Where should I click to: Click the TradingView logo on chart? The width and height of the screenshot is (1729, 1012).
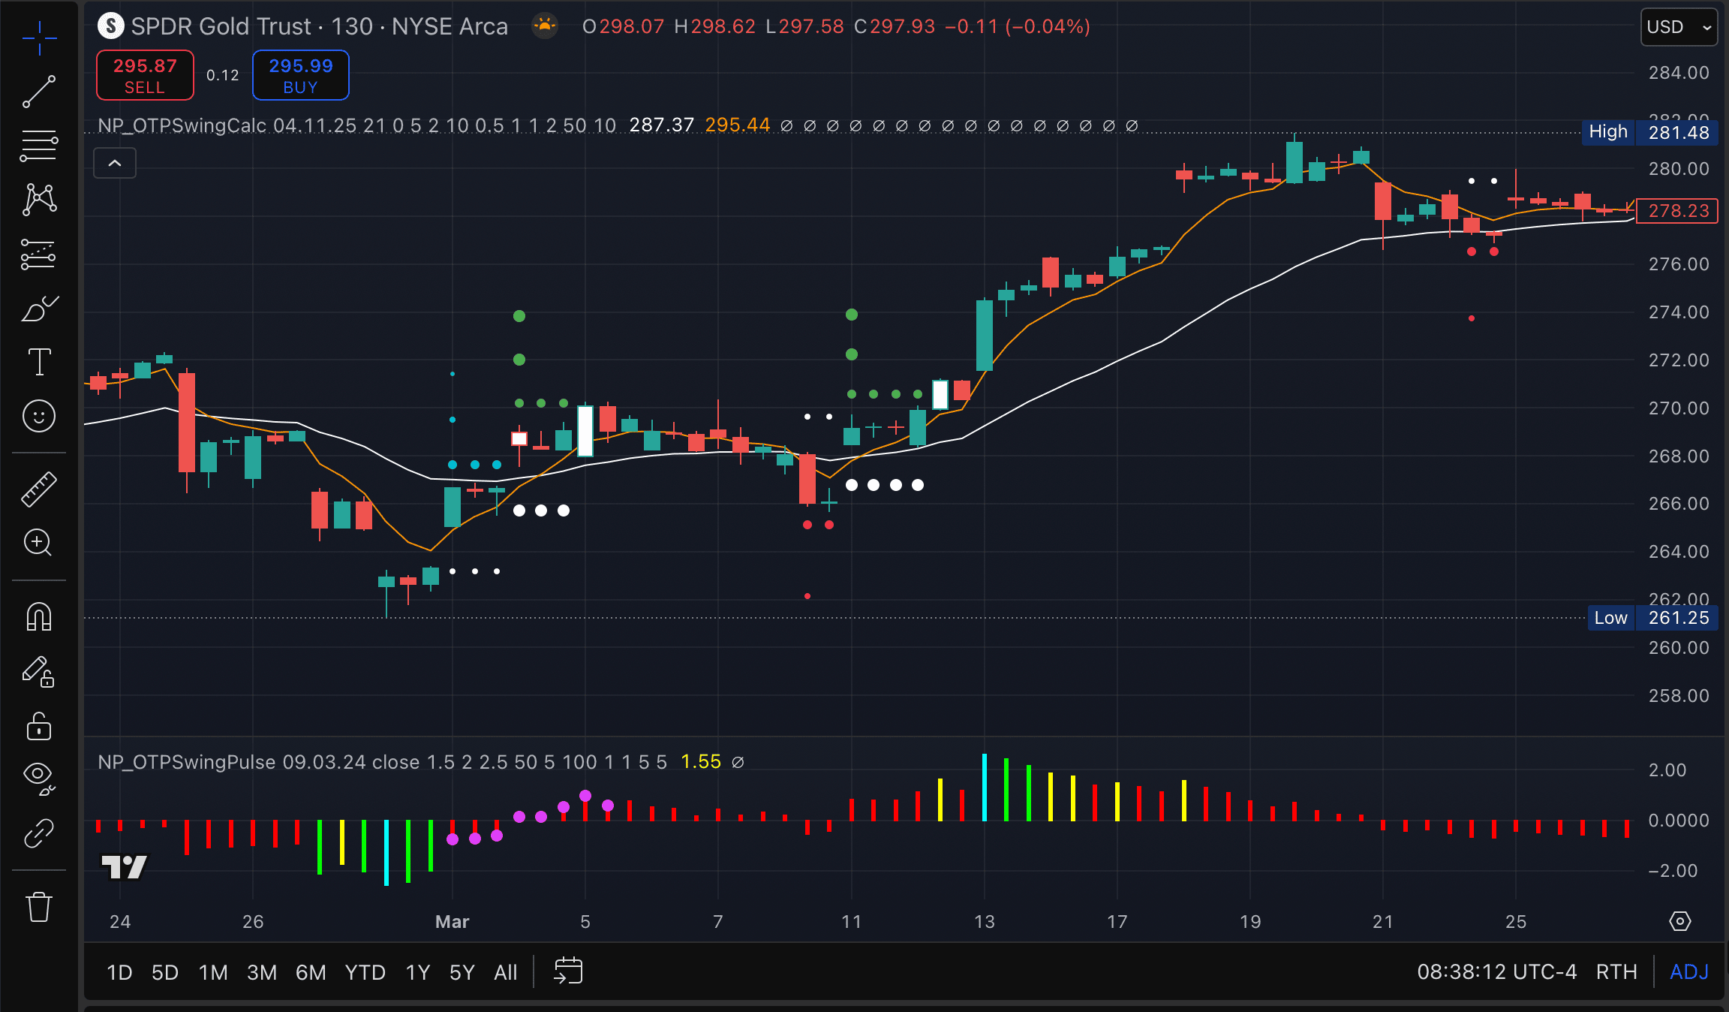point(125,867)
